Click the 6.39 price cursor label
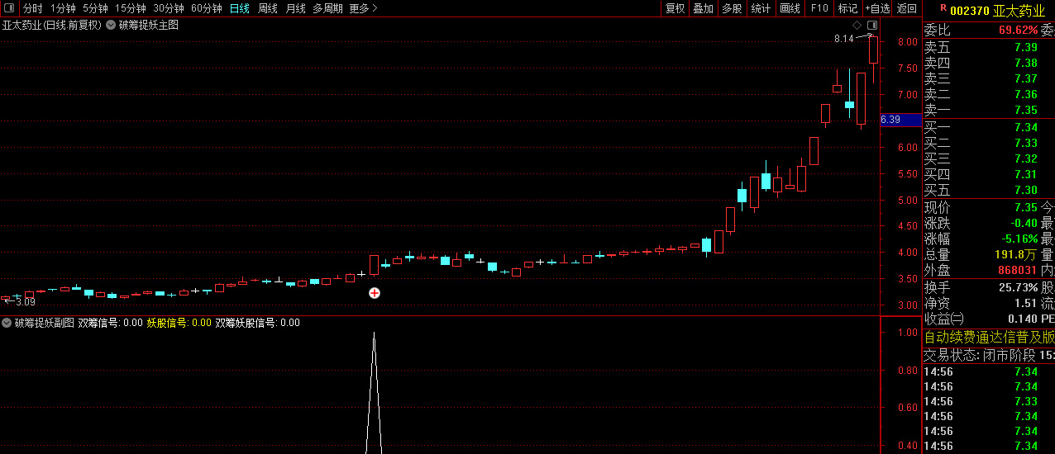Image resolution: width=1055 pixels, height=454 pixels. pyautogui.click(x=900, y=120)
